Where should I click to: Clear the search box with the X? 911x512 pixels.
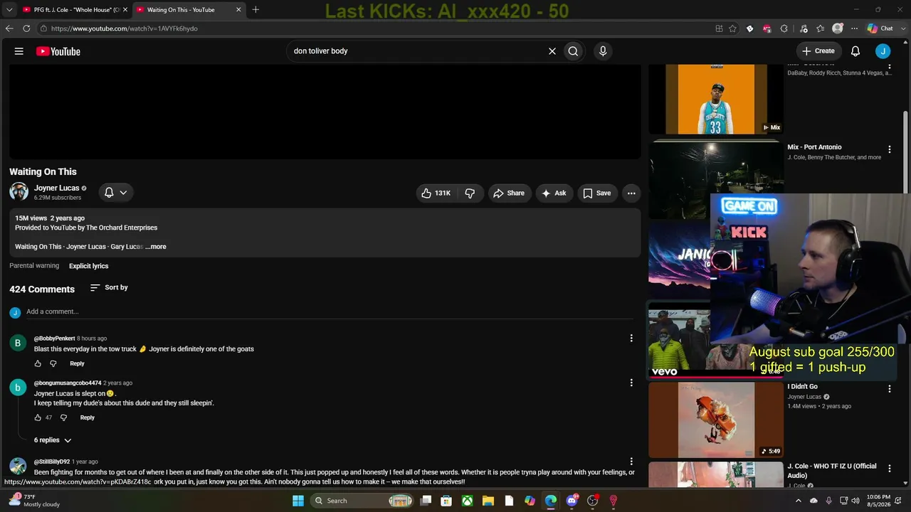tap(552, 51)
